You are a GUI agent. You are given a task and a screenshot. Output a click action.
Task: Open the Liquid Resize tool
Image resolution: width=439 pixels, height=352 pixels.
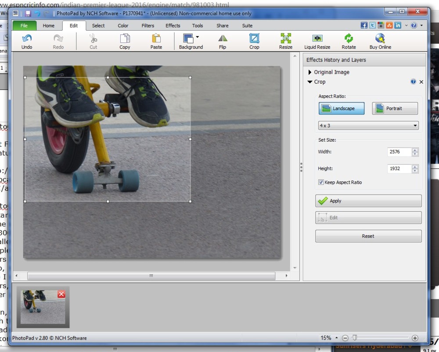pos(317,39)
